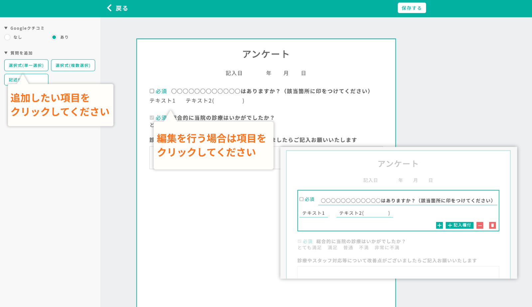532x307 pixels.
Task: Collapse the 質問を追加 section
Action: pos(6,53)
